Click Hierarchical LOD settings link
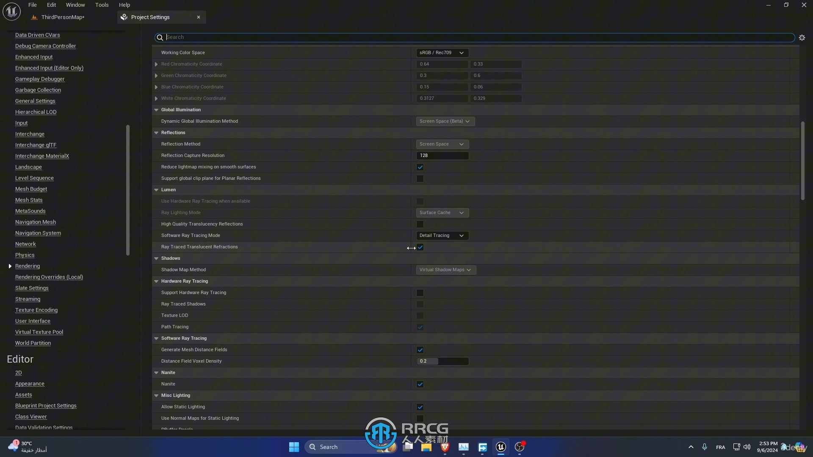This screenshot has width=813, height=457. pyautogui.click(x=36, y=112)
